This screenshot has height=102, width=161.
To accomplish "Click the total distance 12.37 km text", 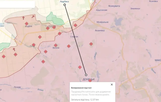I will pyautogui.click(x=85, y=100).
